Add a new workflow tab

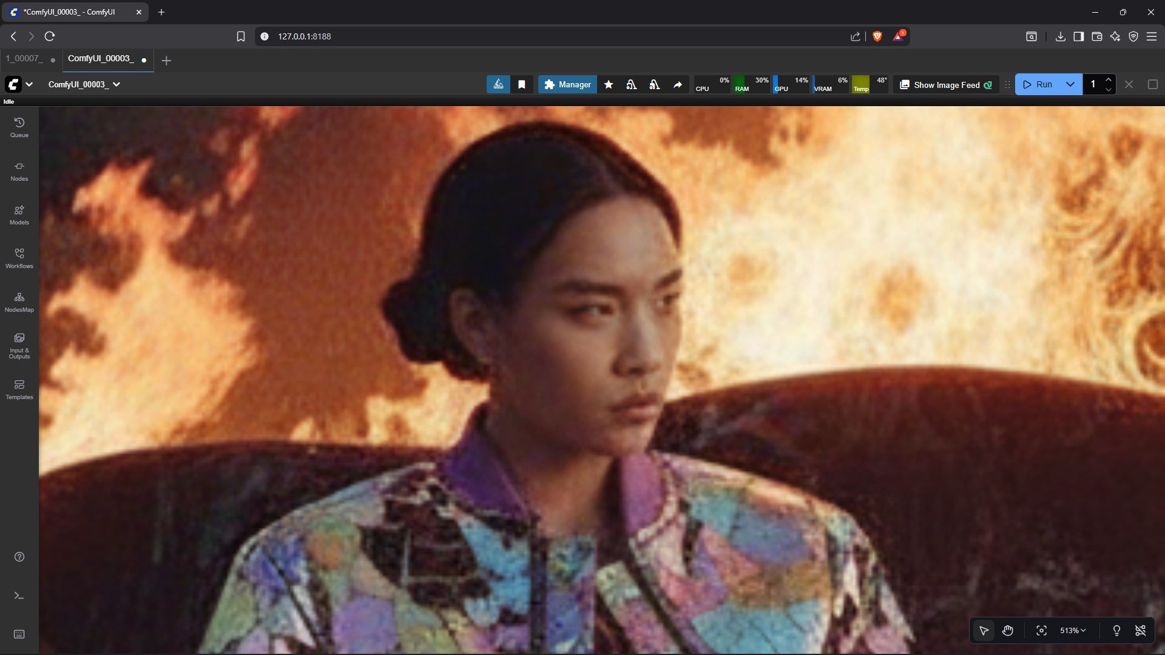(166, 60)
